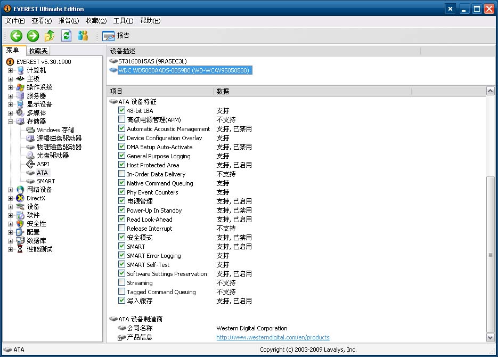The height and width of the screenshot is (357, 498).
Task: Toggle the 48-bit LBA checkbox
Action: [x=122, y=111]
